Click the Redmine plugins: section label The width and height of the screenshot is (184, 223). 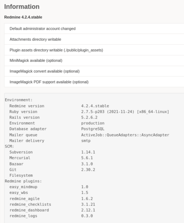click(24, 181)
